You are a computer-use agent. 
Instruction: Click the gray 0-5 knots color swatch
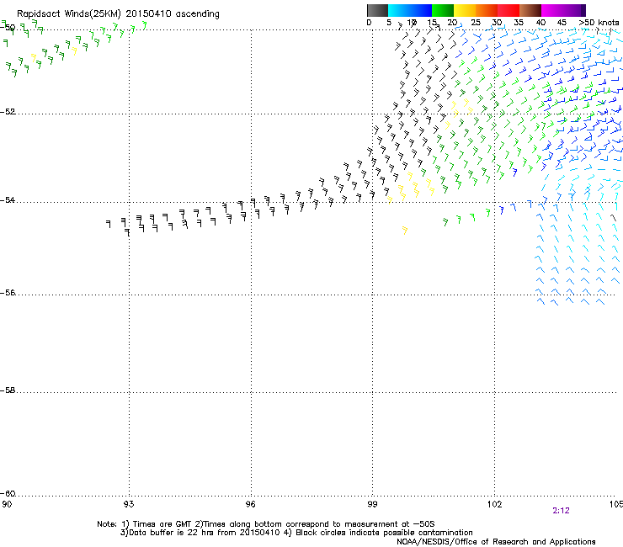tap(377, 10)
